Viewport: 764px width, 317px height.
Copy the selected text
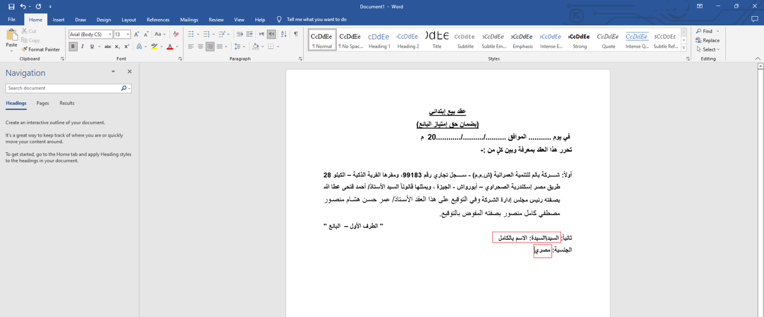(31, 40)
